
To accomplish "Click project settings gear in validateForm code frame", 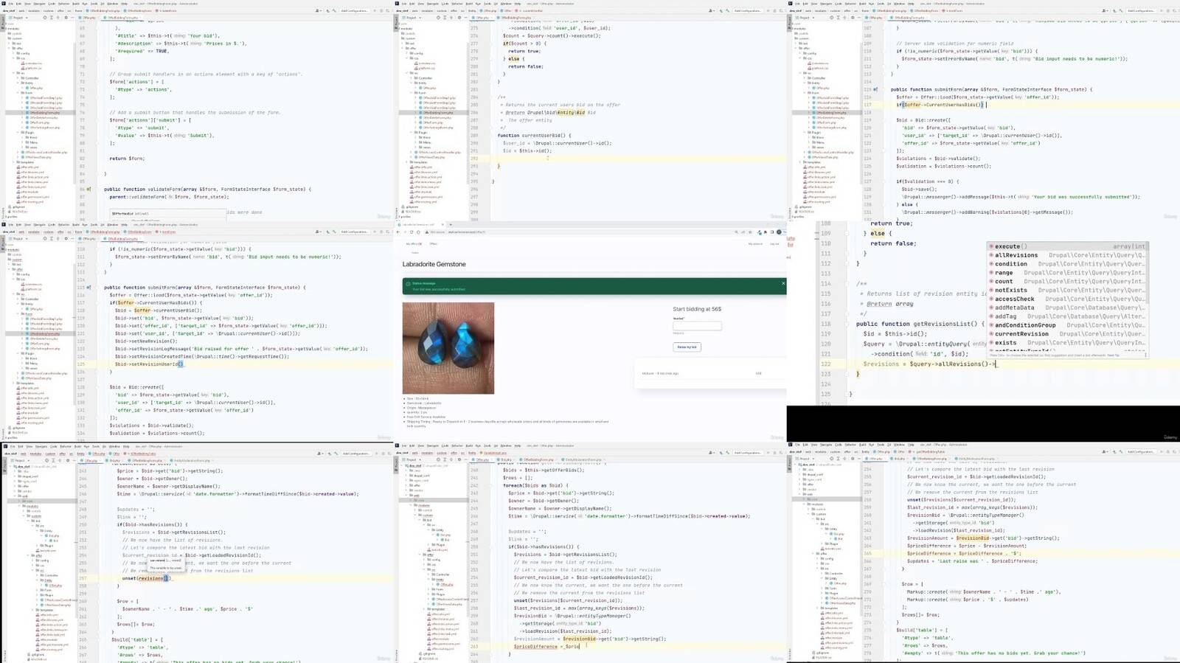I will pyautogui.click(x=66, y=18).
